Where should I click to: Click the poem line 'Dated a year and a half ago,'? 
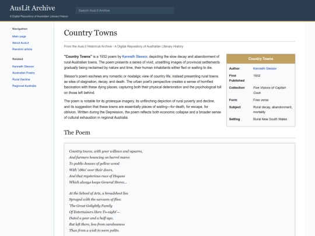[x=91, y=218]
